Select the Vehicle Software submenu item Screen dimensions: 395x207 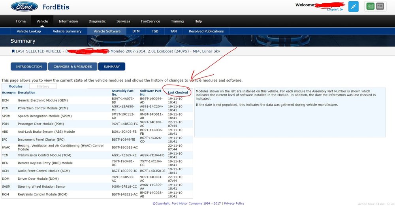pos(107,31)
